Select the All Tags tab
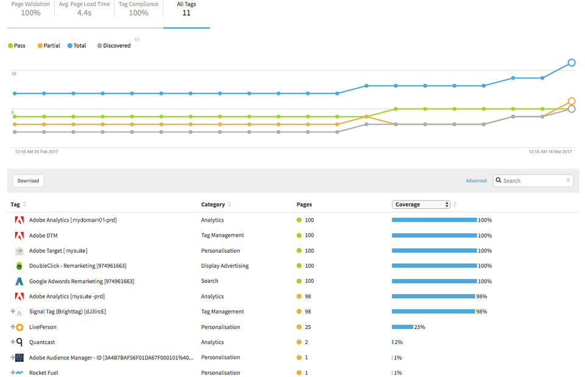The image size is (585, 377). click(186, 9)
